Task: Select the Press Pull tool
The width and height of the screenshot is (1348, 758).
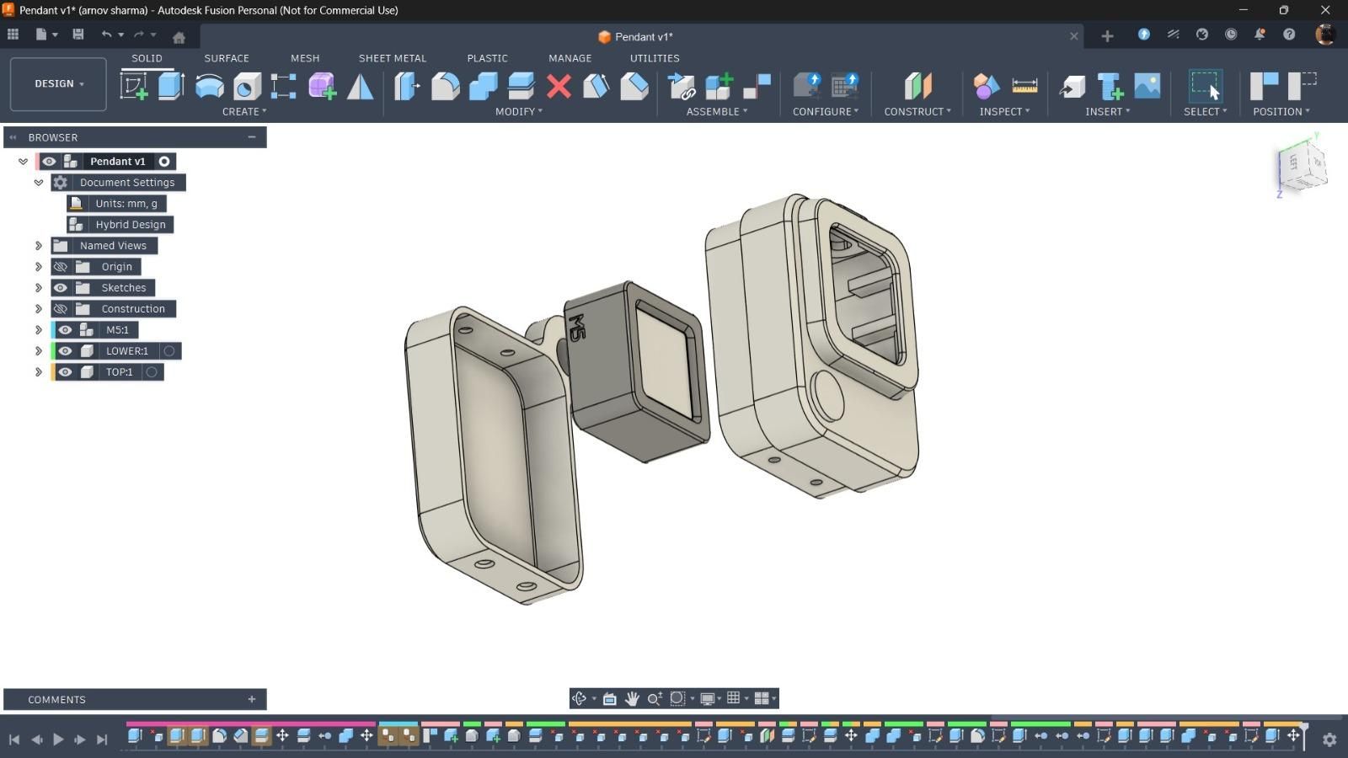Action: [407, 86]
